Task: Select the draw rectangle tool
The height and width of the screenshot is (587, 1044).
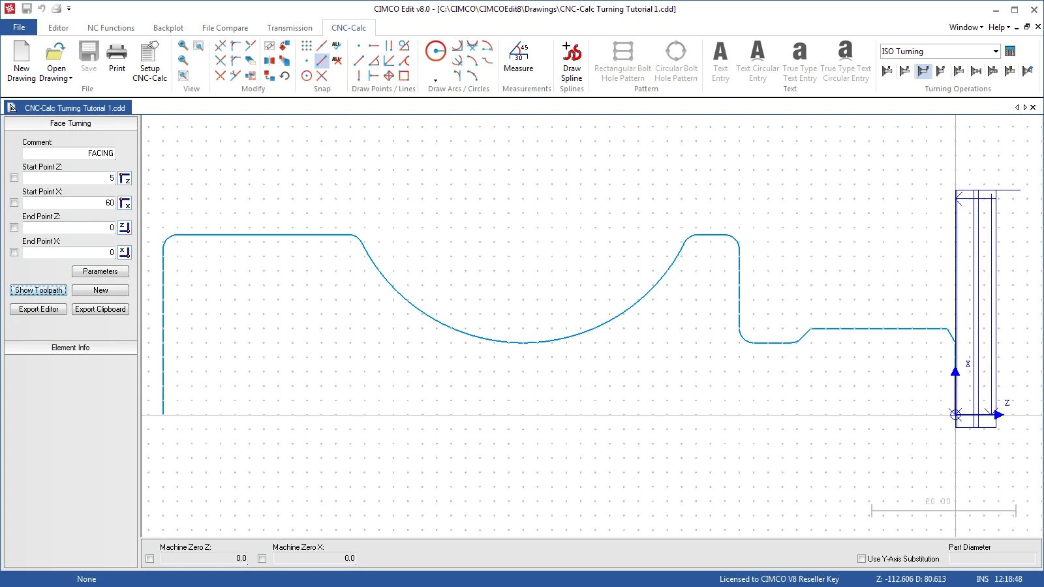Action: [404, 76]
